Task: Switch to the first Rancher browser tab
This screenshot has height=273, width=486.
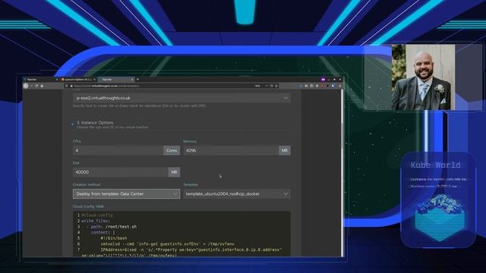Action: pos(40,80)
